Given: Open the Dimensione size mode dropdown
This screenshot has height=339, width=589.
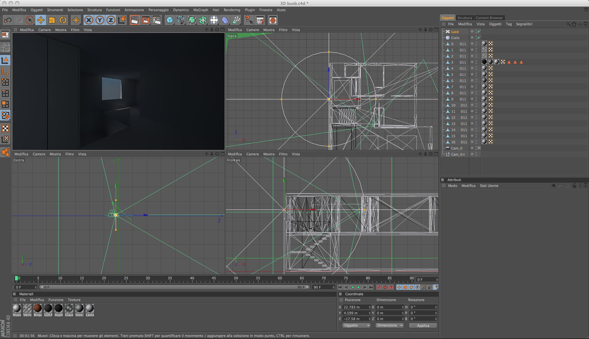Looking at the screenshot, I should pyautogui.click(x=389, y=326).
